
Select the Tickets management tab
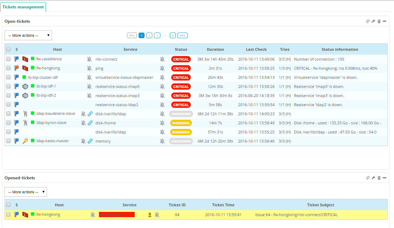click(x=23, y=7)
